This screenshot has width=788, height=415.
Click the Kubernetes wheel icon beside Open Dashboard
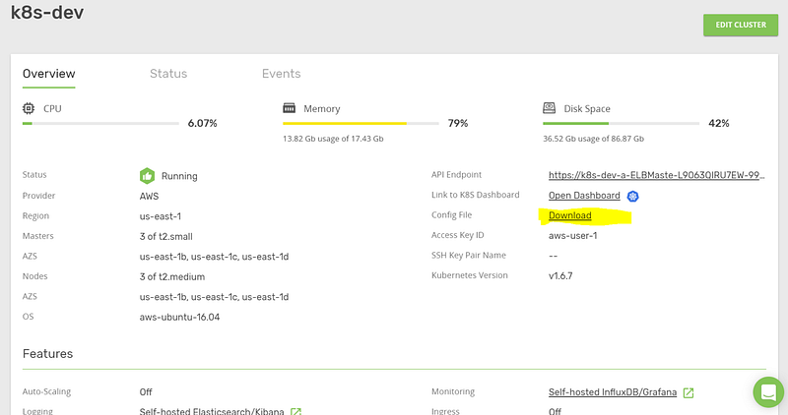point(633,196)
